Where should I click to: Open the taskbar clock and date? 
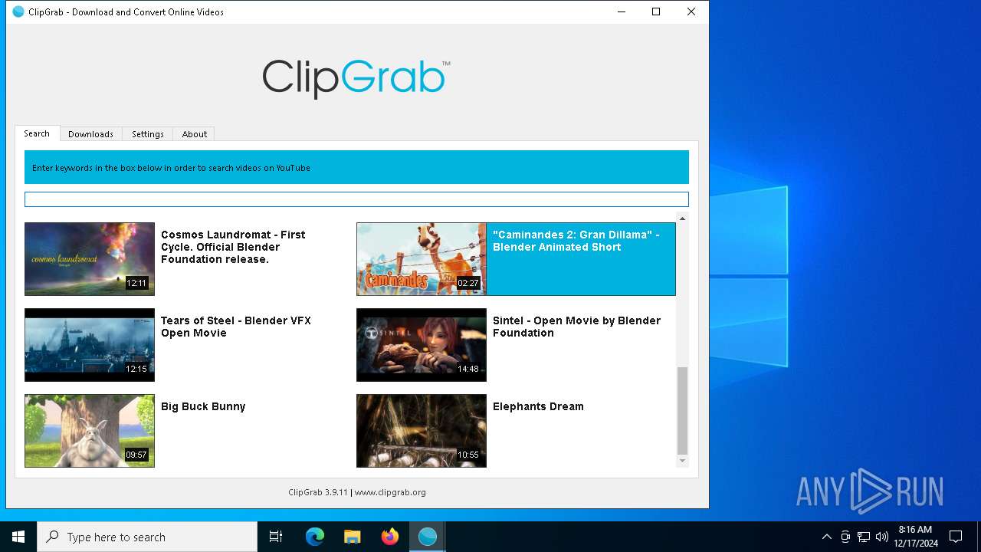(916, 537)
